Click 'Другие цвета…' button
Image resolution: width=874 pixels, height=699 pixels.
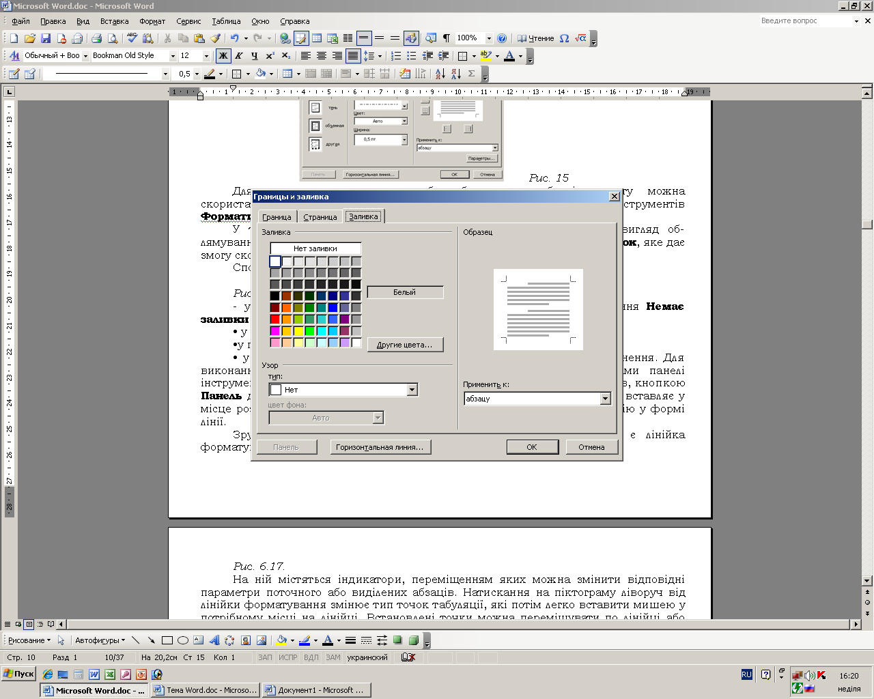[405, 345]
